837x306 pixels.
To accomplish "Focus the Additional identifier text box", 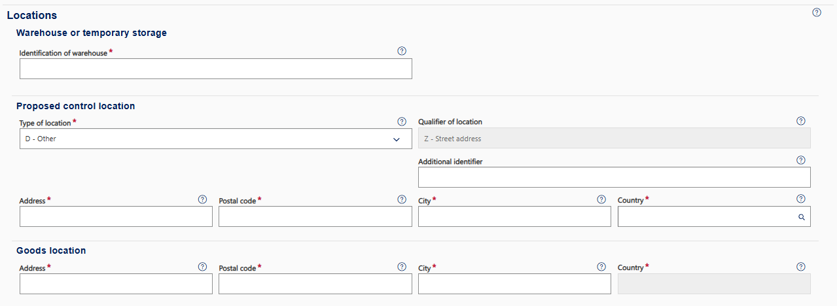I will point(614,177).
